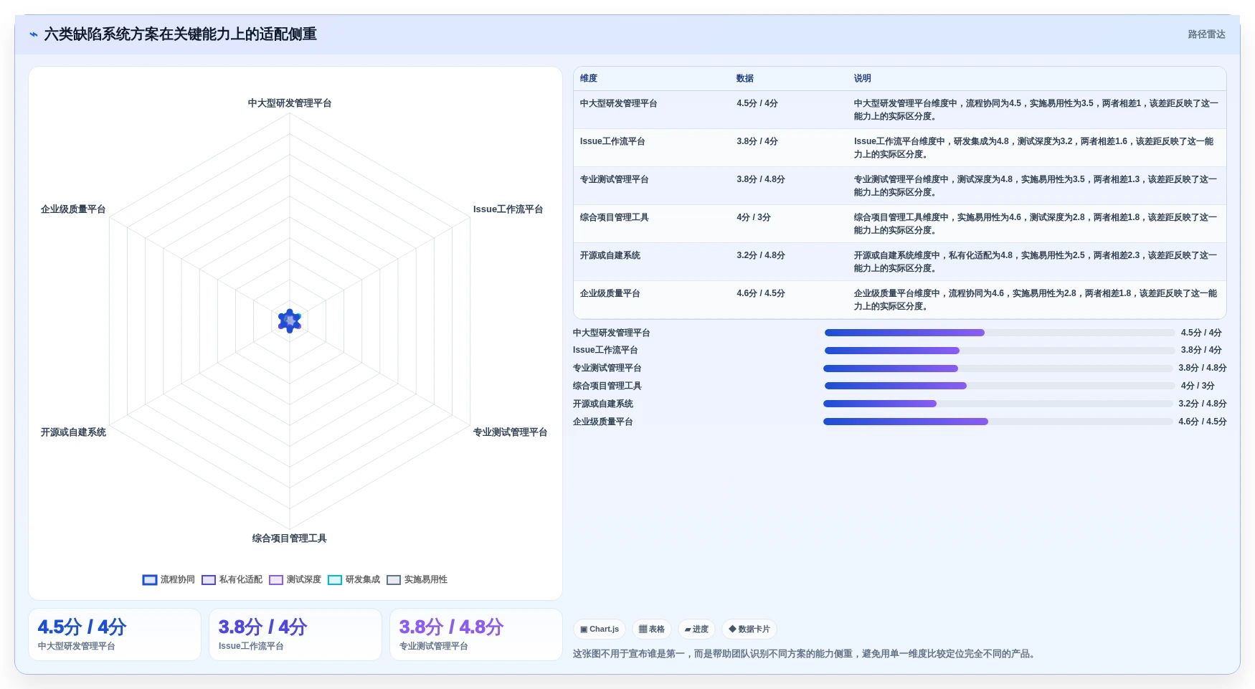Screen dimensions: 1255x689
Task: Toggle the 测试深度 legend item
Action: click(295, 579)
